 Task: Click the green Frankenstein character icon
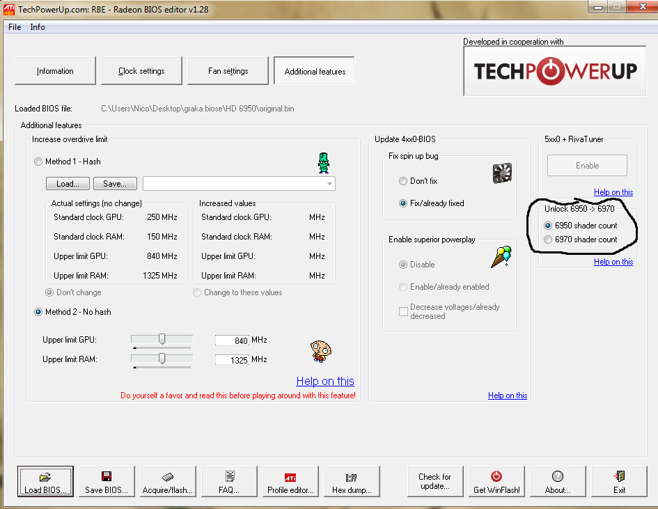tap(324, 163)
